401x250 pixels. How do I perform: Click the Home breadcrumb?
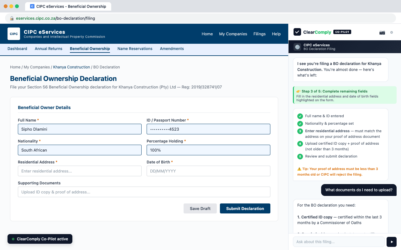(x=15, y=67)
